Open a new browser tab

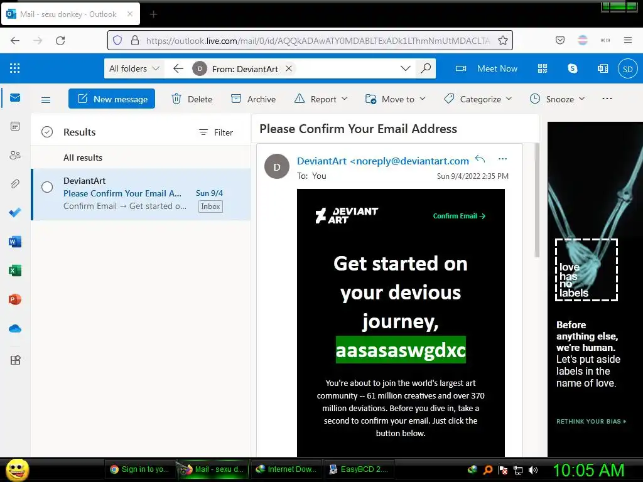point(153,14)
